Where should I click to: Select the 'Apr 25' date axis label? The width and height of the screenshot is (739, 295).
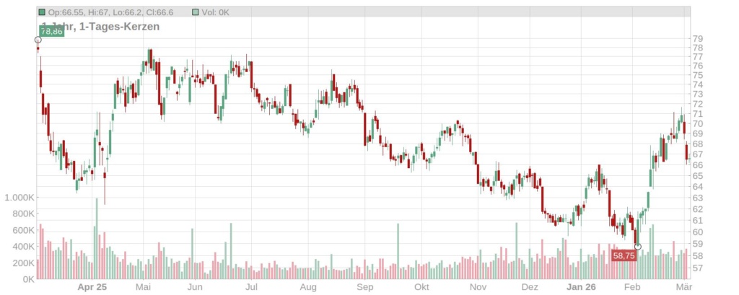[92, 287]
